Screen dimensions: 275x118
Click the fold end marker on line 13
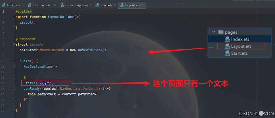tap(14, 78)
